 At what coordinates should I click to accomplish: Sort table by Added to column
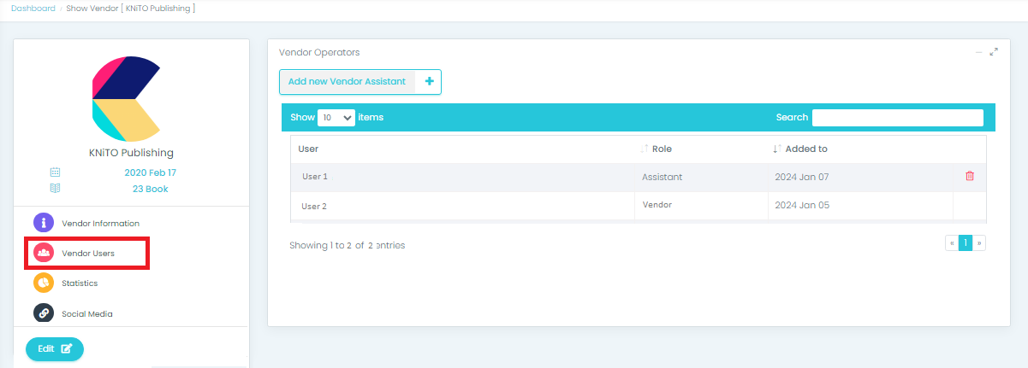805,149
